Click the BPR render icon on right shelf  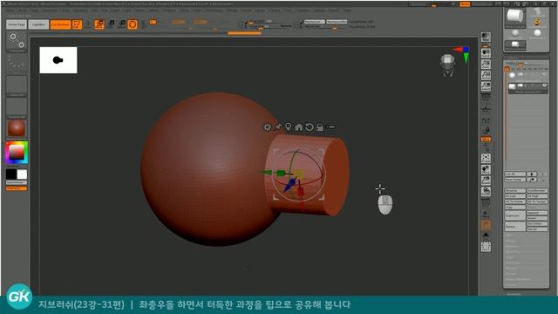[x=486, y=37]
